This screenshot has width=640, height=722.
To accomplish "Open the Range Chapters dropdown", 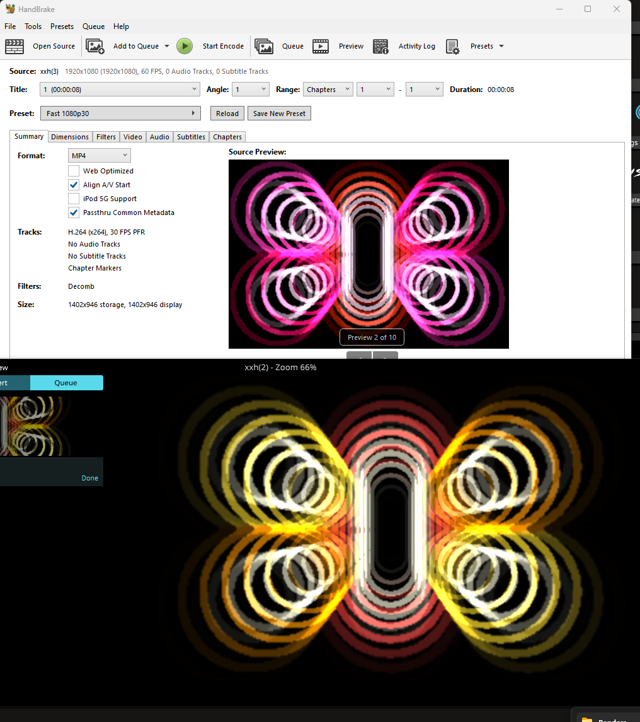I will click(328, 90).
